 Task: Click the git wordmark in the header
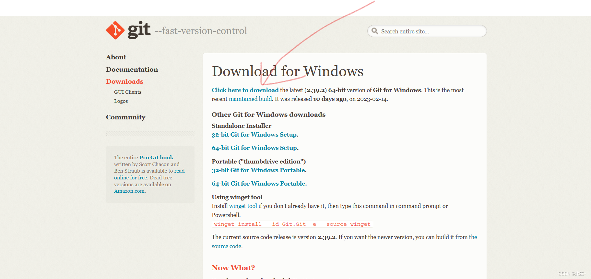tap(139, 30)
